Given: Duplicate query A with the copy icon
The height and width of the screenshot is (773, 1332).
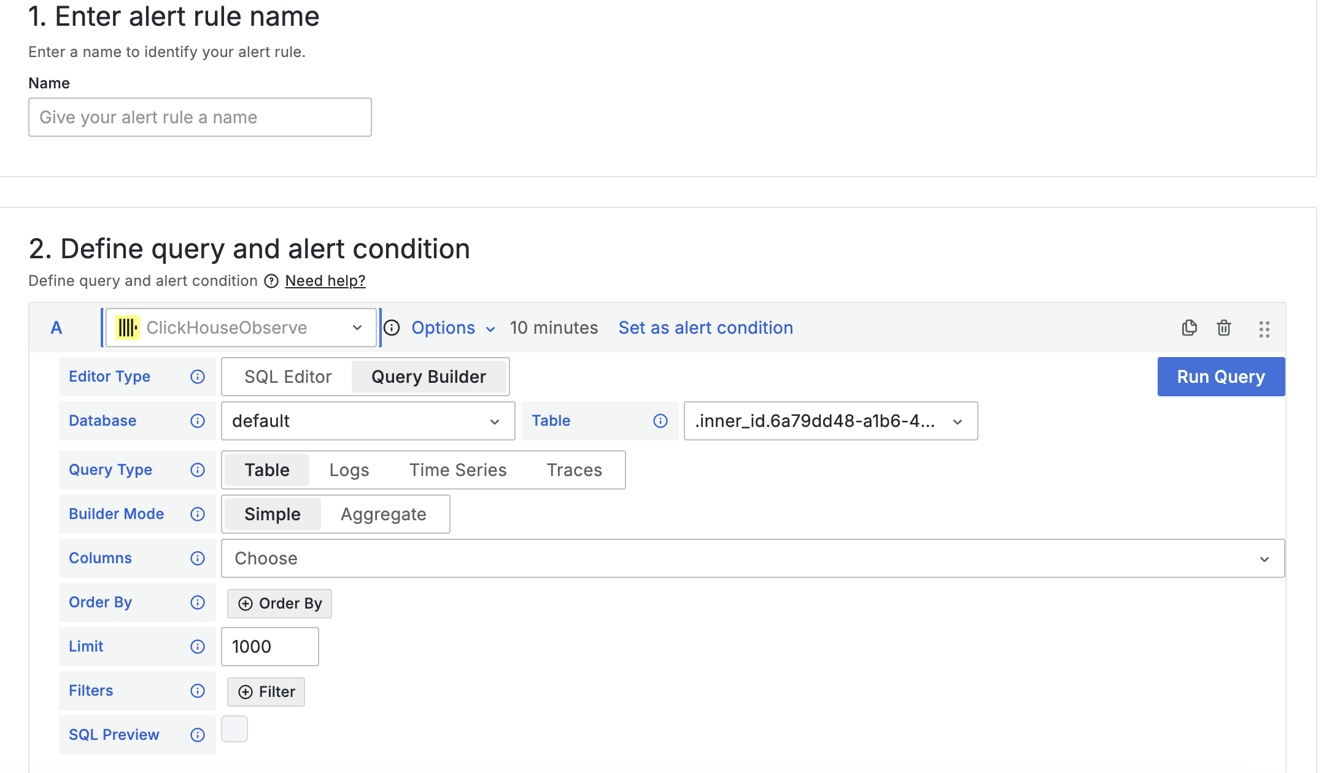Looking at the screenshot, I should (1189, 328).
